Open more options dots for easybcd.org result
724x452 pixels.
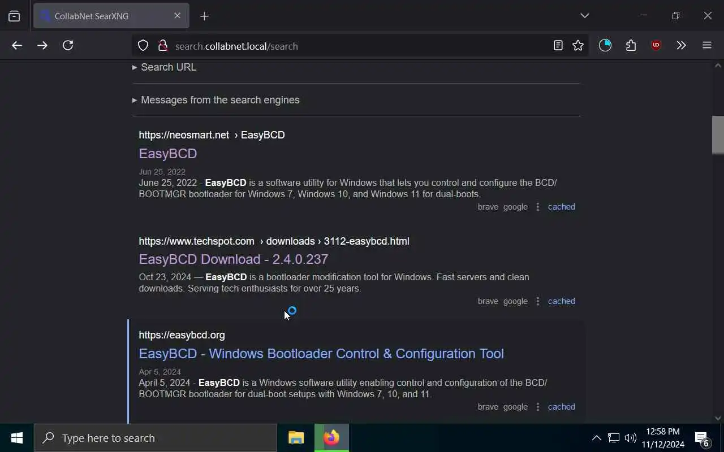coord(538,407)
